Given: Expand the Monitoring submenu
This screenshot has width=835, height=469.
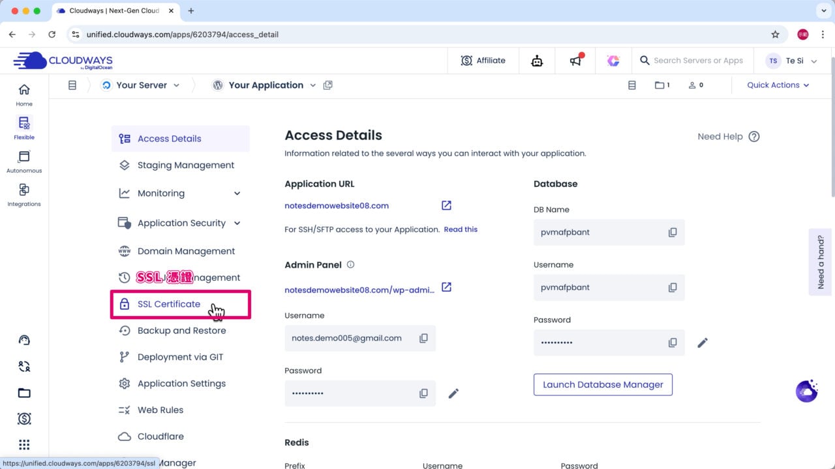Looking at the screenshot, I should tap(237, 193).
